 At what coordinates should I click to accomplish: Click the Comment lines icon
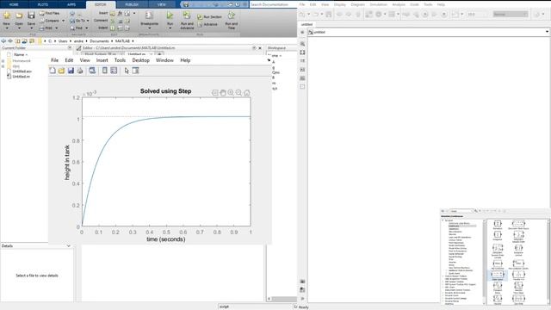113,21
